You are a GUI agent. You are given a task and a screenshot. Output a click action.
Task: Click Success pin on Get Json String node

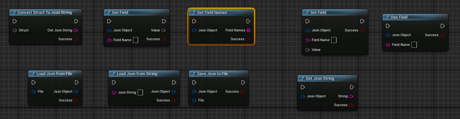click(351, 105)
